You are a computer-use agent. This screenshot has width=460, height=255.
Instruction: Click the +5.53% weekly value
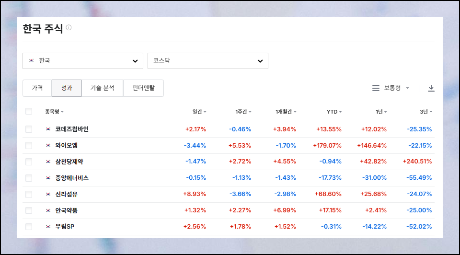[240, 146]
